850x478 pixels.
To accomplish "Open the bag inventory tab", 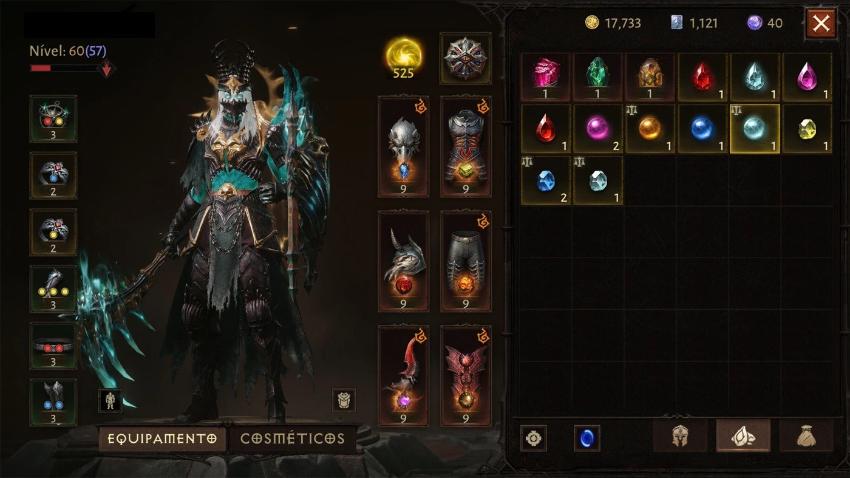I will pos(806,436).
